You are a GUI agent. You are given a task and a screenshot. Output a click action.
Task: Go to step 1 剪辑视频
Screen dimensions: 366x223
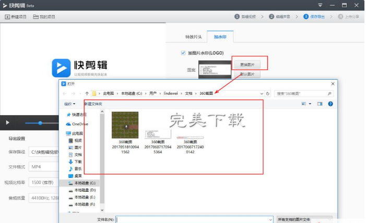pos(245,17)
